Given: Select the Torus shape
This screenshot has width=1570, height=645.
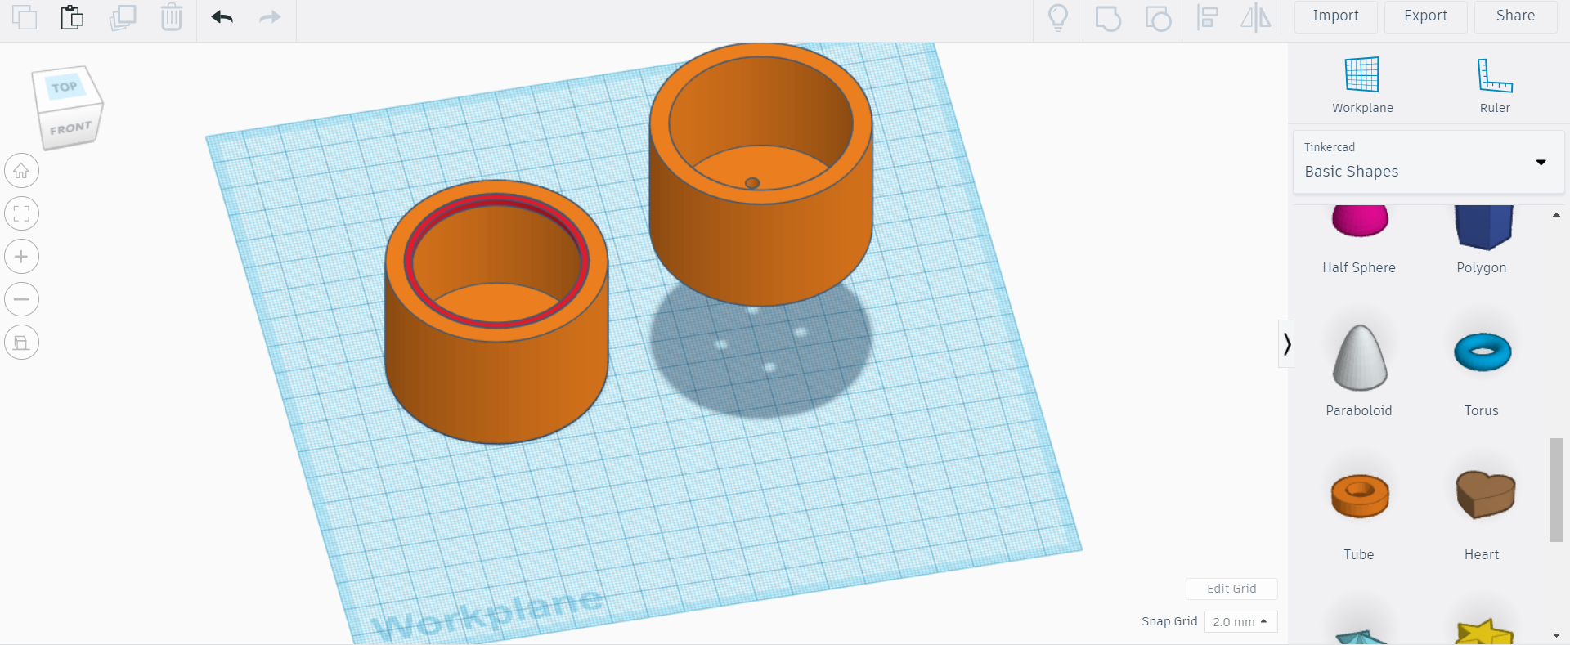Looking at the screenshot, I should click(1482, 370).
